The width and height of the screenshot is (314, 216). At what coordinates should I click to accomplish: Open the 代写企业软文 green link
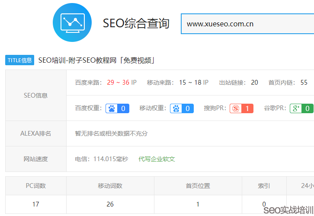(x=157, y=159)
